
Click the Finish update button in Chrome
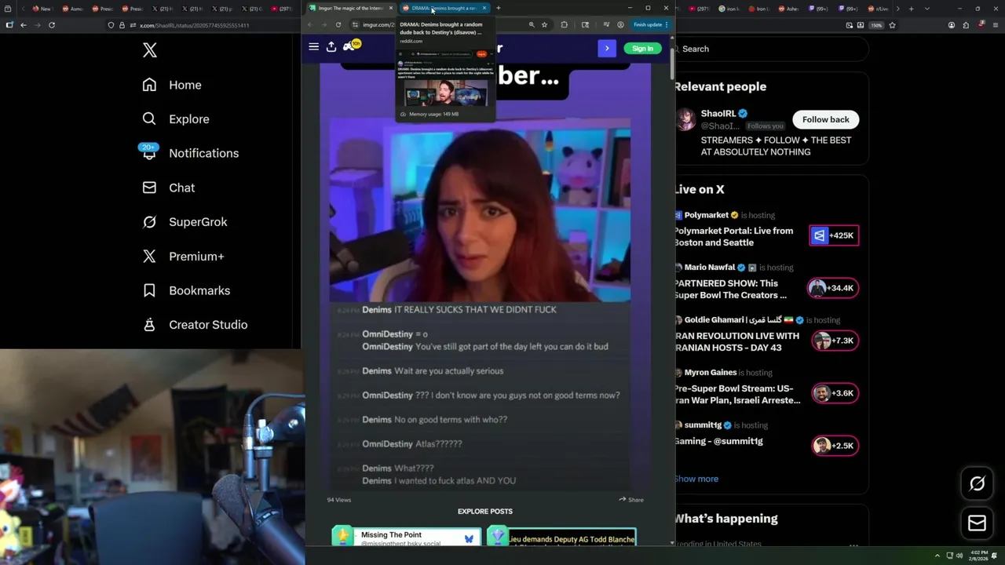(x=651, y=24)
